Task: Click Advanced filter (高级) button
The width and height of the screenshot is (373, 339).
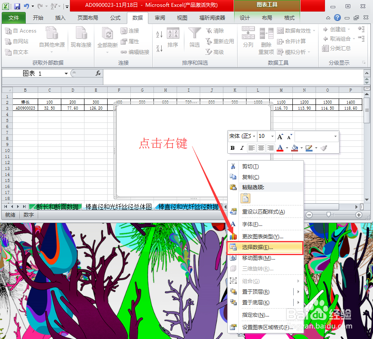Action: tap(215, 52)
